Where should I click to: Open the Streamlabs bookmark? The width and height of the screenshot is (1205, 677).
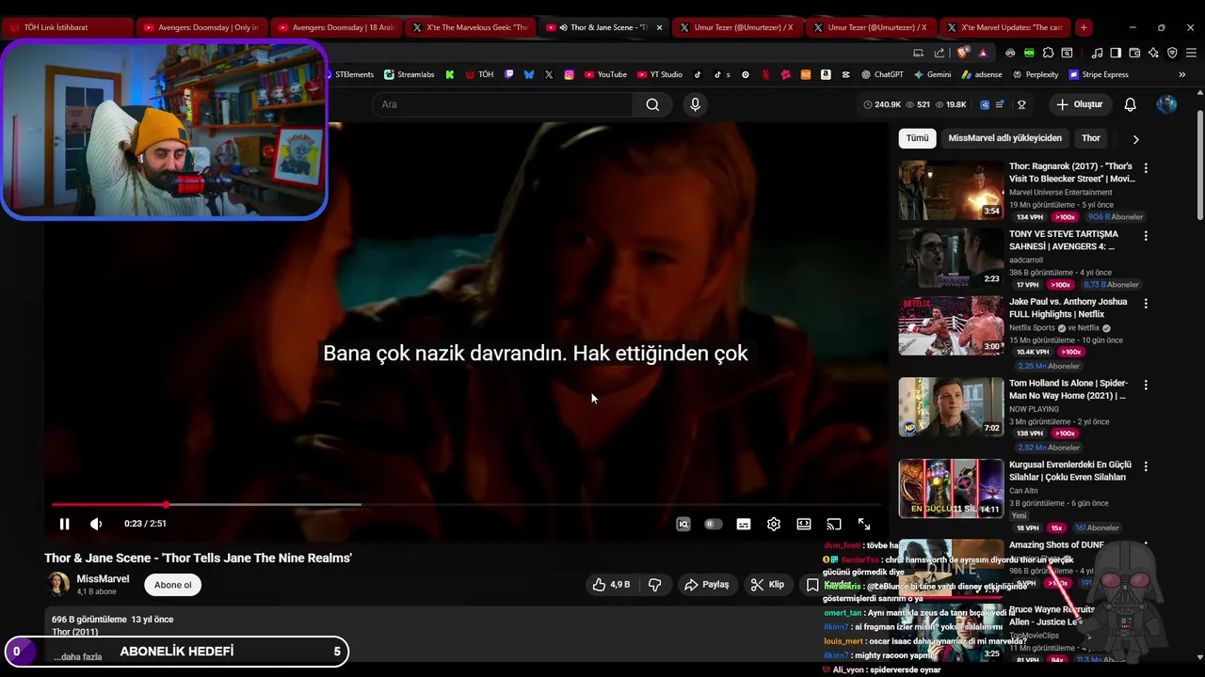click(409, 74)
